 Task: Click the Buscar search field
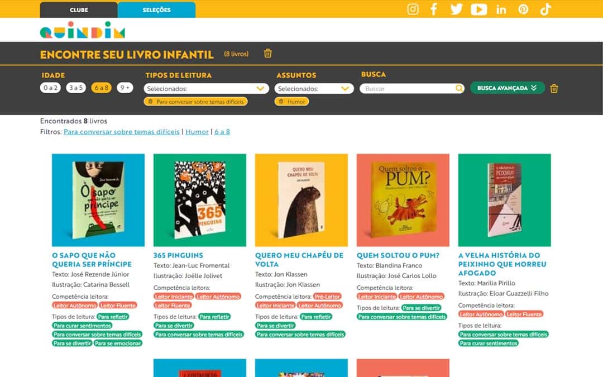[x=408, y=89]
